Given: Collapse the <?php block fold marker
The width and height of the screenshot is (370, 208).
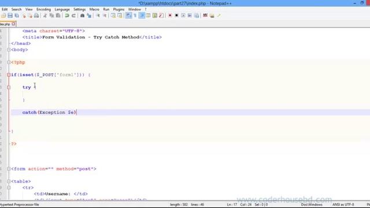Looking at the screenshot, I should (x=9, y=62).
